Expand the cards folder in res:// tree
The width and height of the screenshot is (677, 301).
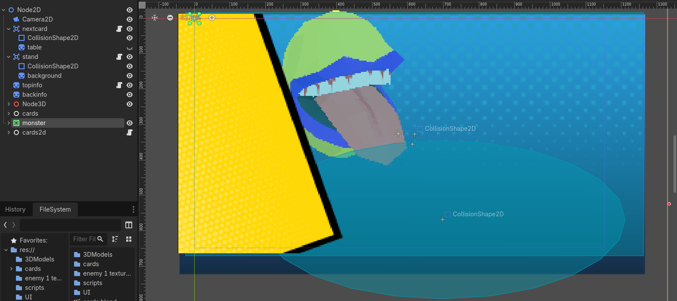click(11, 269)
